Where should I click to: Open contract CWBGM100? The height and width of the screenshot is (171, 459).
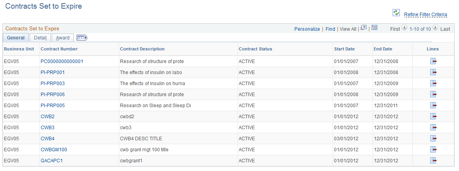coord(54,150)
